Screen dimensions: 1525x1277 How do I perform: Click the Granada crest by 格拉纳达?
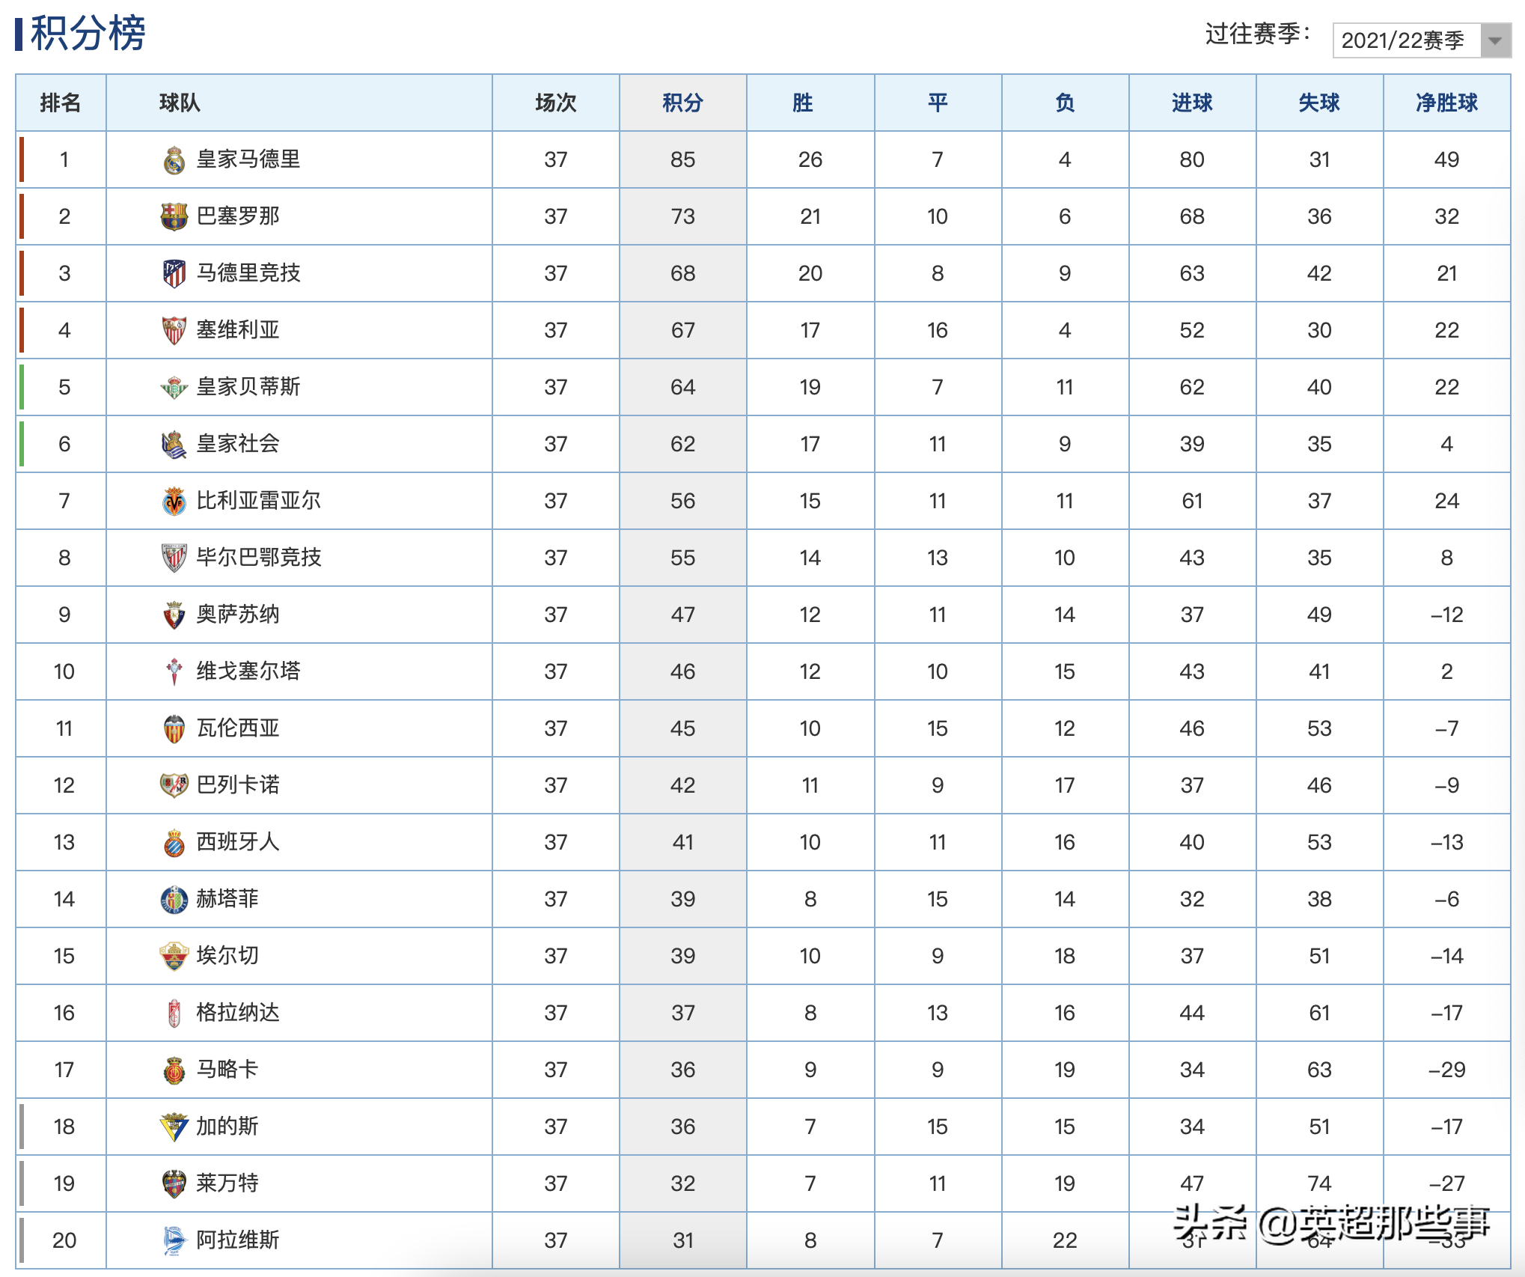coord(174,1014)
